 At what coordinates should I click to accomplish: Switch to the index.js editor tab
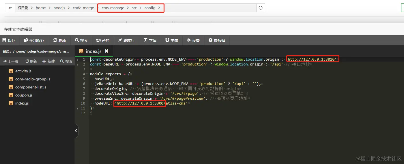[93, 51]
